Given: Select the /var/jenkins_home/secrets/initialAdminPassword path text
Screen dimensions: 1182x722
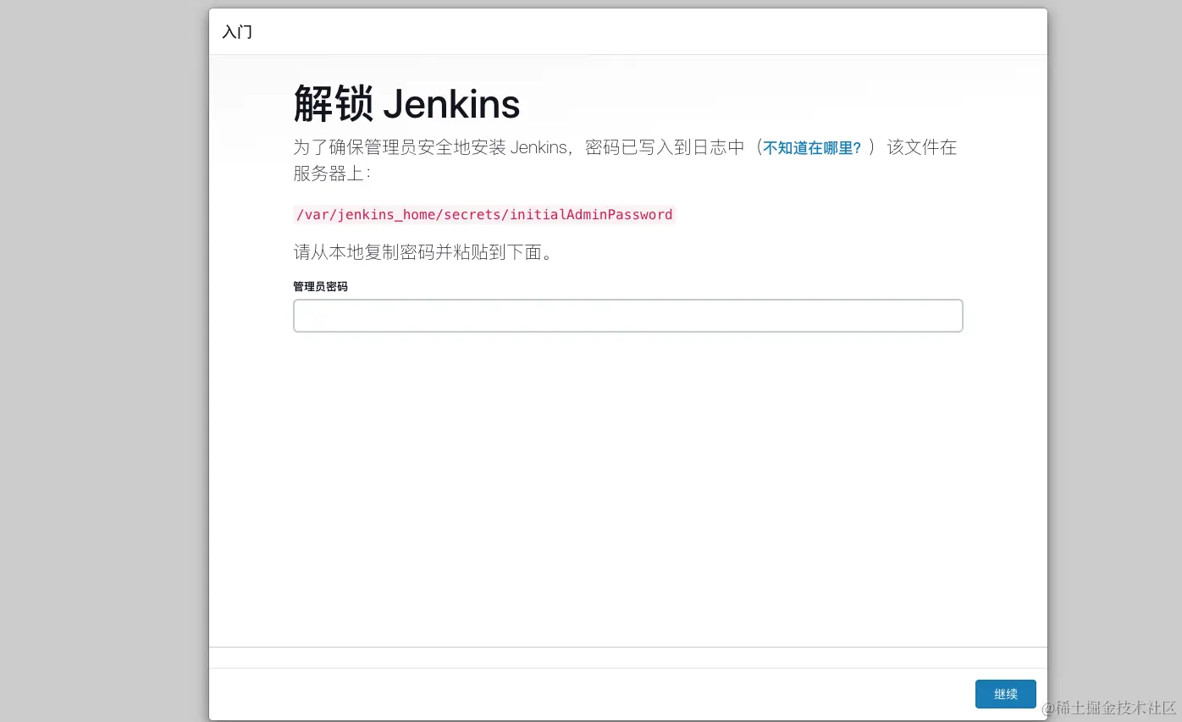Looking at the screenshot, I should point(484,215).
